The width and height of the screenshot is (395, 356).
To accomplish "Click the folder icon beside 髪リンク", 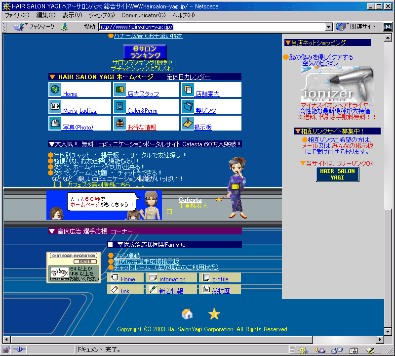I will tap(188, 106).
